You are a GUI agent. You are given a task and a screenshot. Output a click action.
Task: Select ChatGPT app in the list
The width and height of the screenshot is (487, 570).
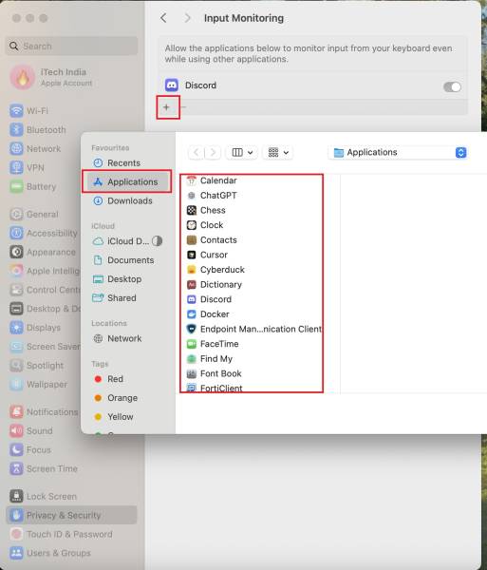(212, 196)
